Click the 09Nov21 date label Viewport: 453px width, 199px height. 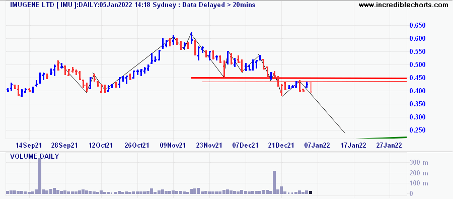click(x=173, y=145)
